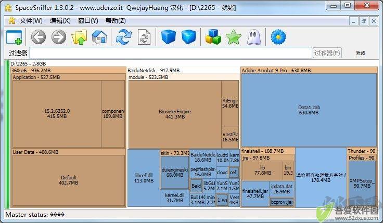Select the VastPla 16.5MB block
The height and width of the screenshot is (223, 383).
tap(230, 137)
